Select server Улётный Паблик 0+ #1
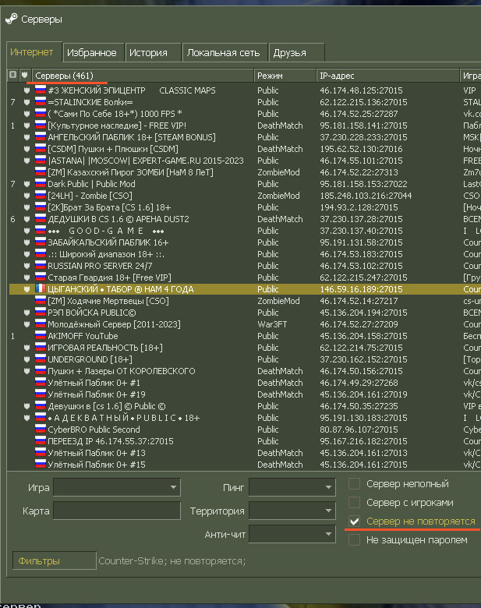Viewport: 481px width, 608px height. pos(94,383)
